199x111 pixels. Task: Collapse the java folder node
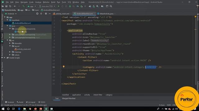pyautogui.click(x=7, y=26)
